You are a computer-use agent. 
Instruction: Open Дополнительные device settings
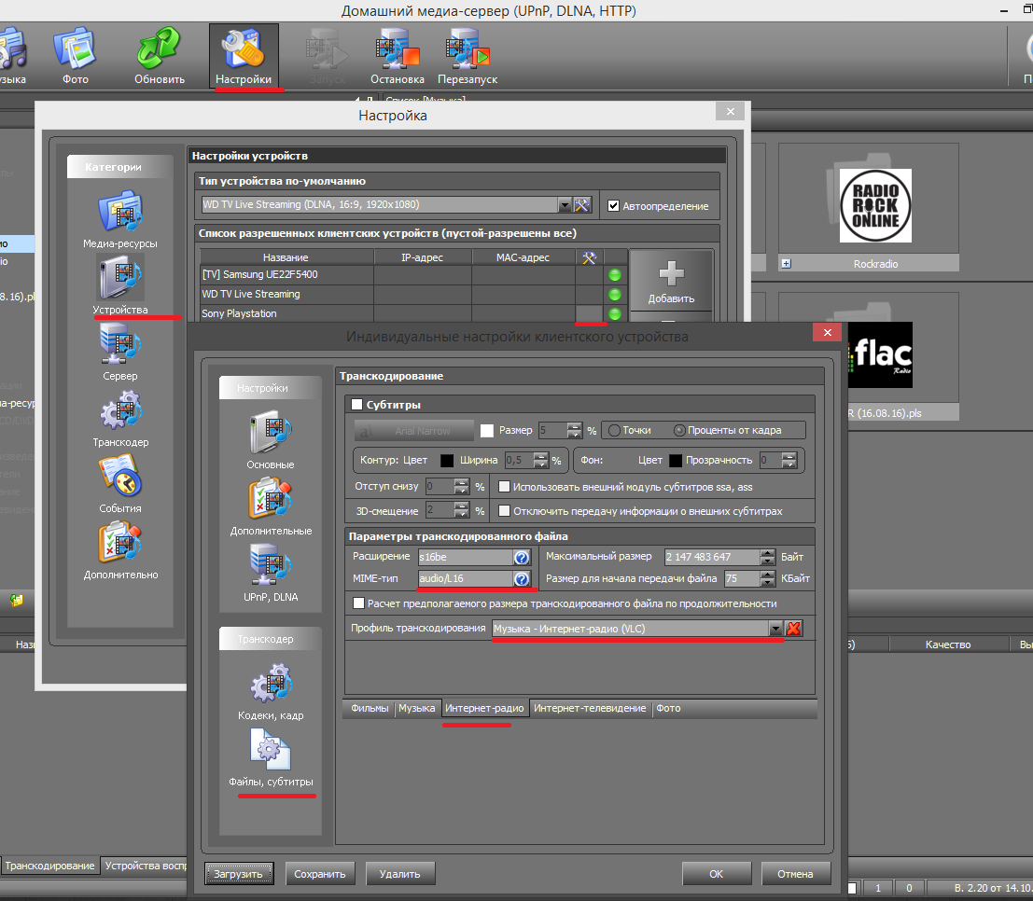[271, 507]
